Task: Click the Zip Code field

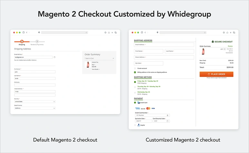Action: [x=148, y=63]
